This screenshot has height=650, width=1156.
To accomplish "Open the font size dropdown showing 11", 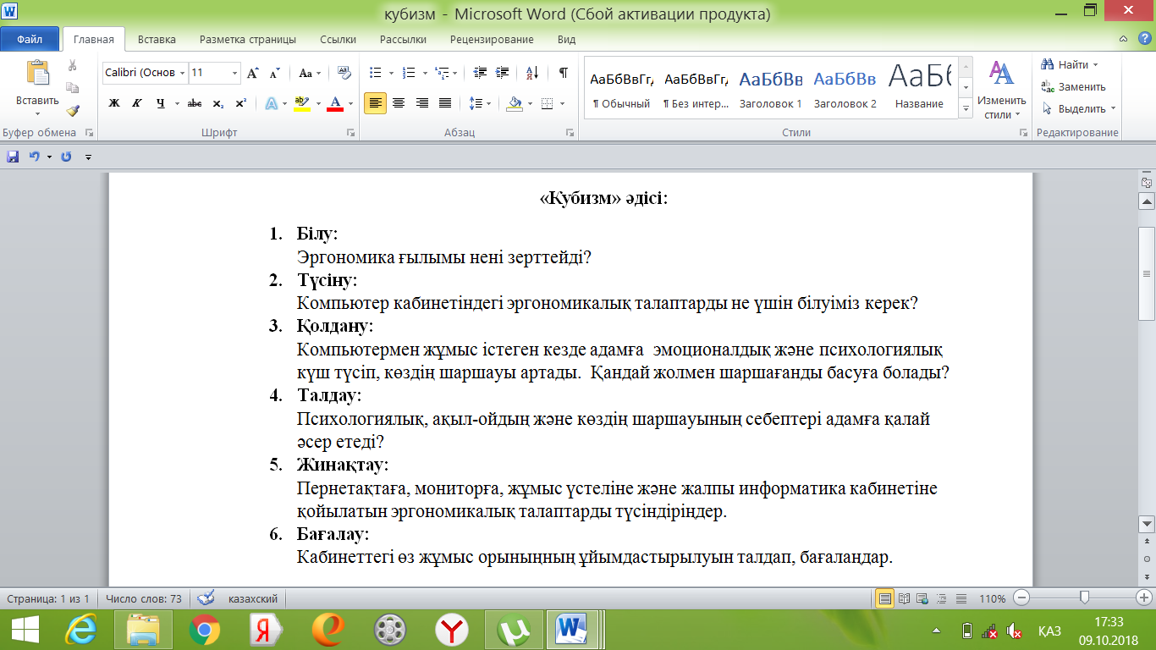I will [235, 73].
